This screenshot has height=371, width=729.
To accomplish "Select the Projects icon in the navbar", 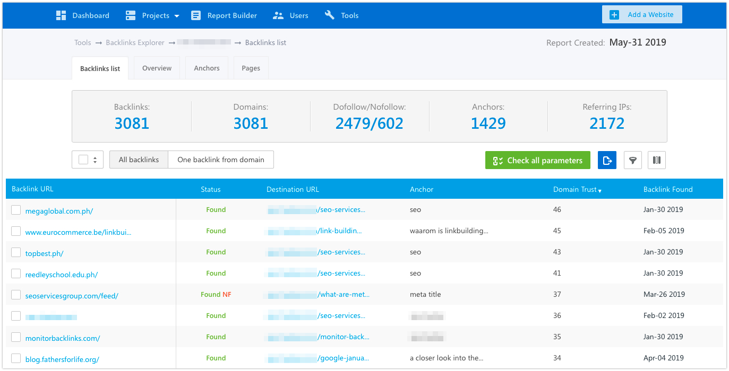I will [130, 15].
